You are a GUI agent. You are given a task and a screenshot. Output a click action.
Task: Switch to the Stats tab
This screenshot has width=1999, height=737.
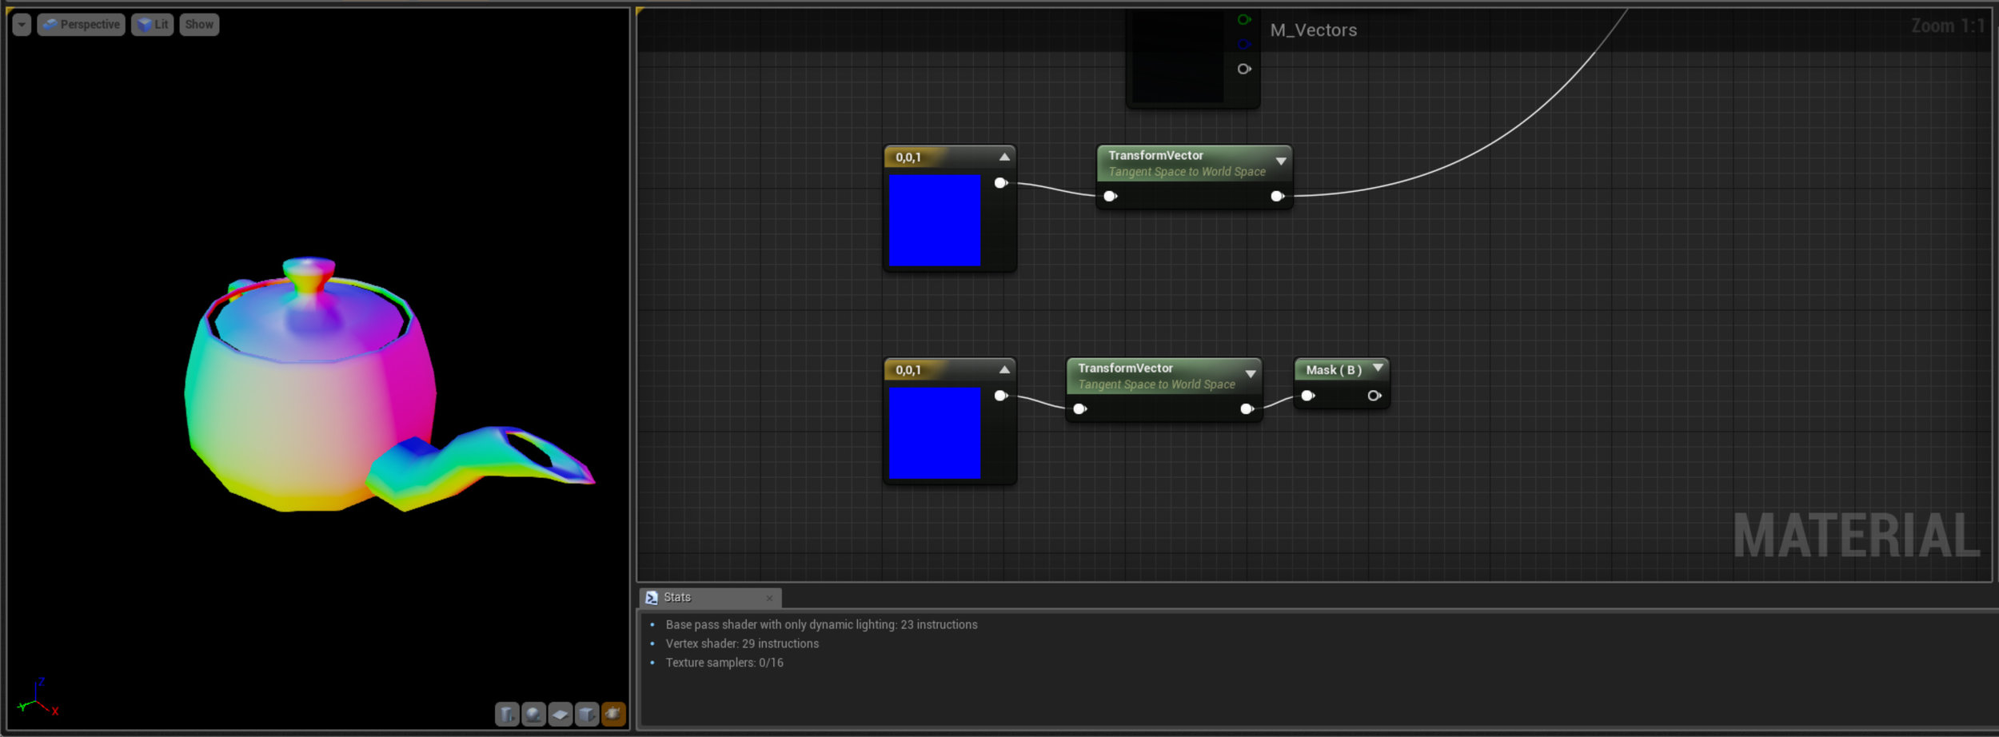point(710,597)
